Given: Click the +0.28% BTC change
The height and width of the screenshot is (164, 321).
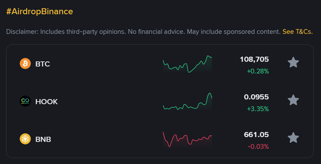Looking at the screenshot, I should tap(258, 71).
